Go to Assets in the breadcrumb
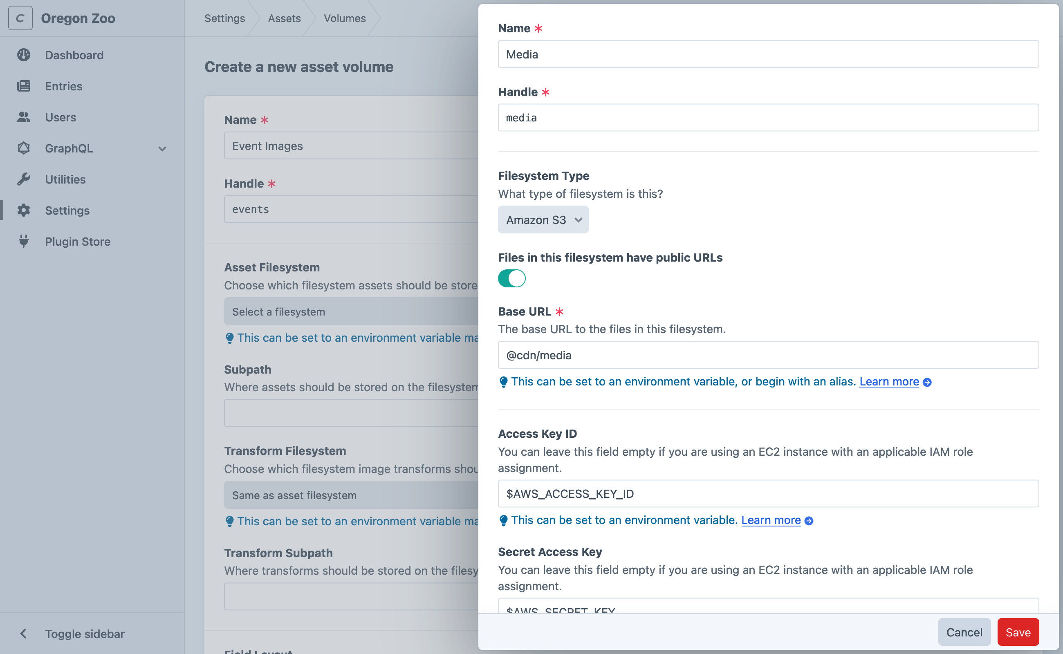Image resolution: width=1063 pixels, height=654 pixels. click(x=284, y=18)
